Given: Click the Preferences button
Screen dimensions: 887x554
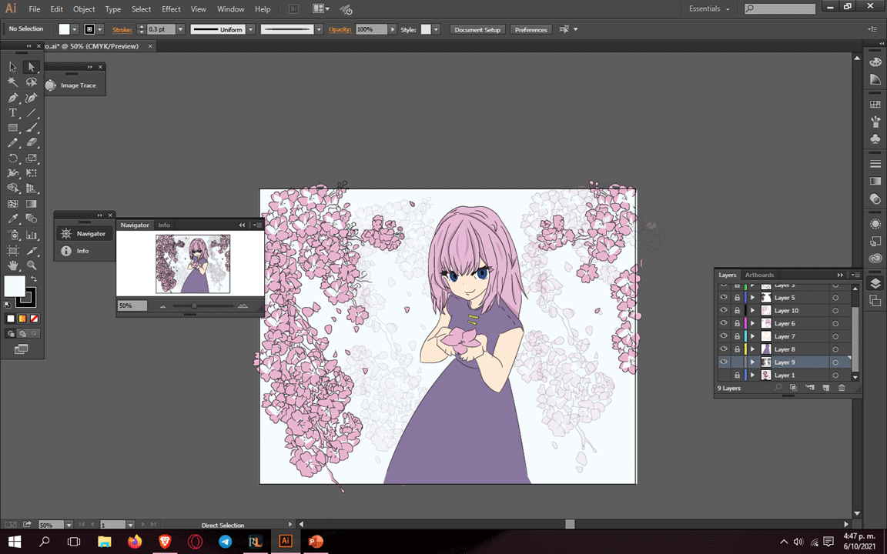Looking at the screenshot, I should (x=531, y=29).
